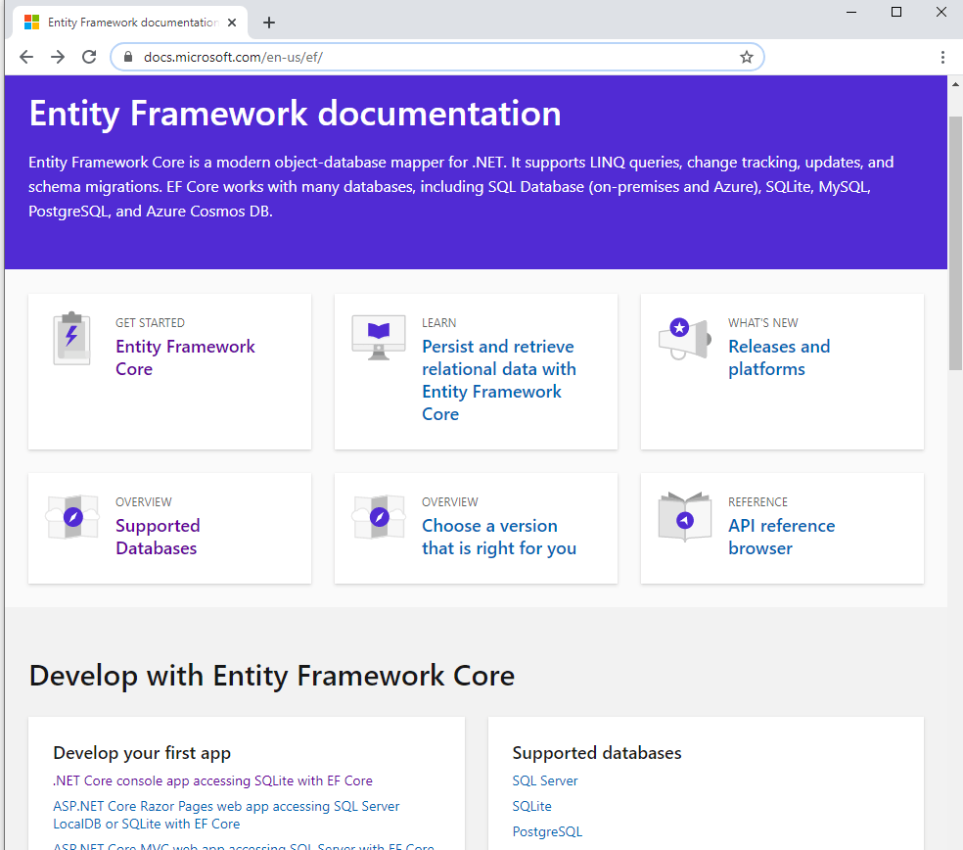Click the 'LEARN' label

(x=438, y=323)
